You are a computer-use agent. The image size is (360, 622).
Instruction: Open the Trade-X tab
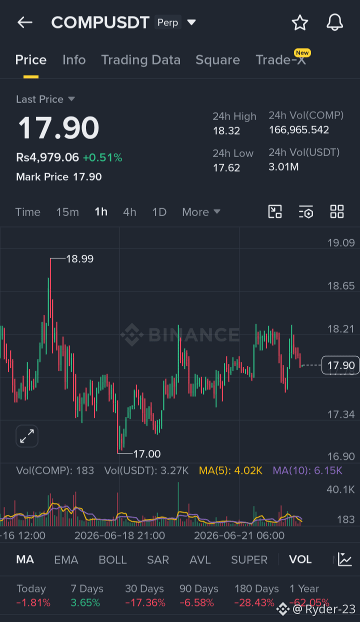pos(280,60)
